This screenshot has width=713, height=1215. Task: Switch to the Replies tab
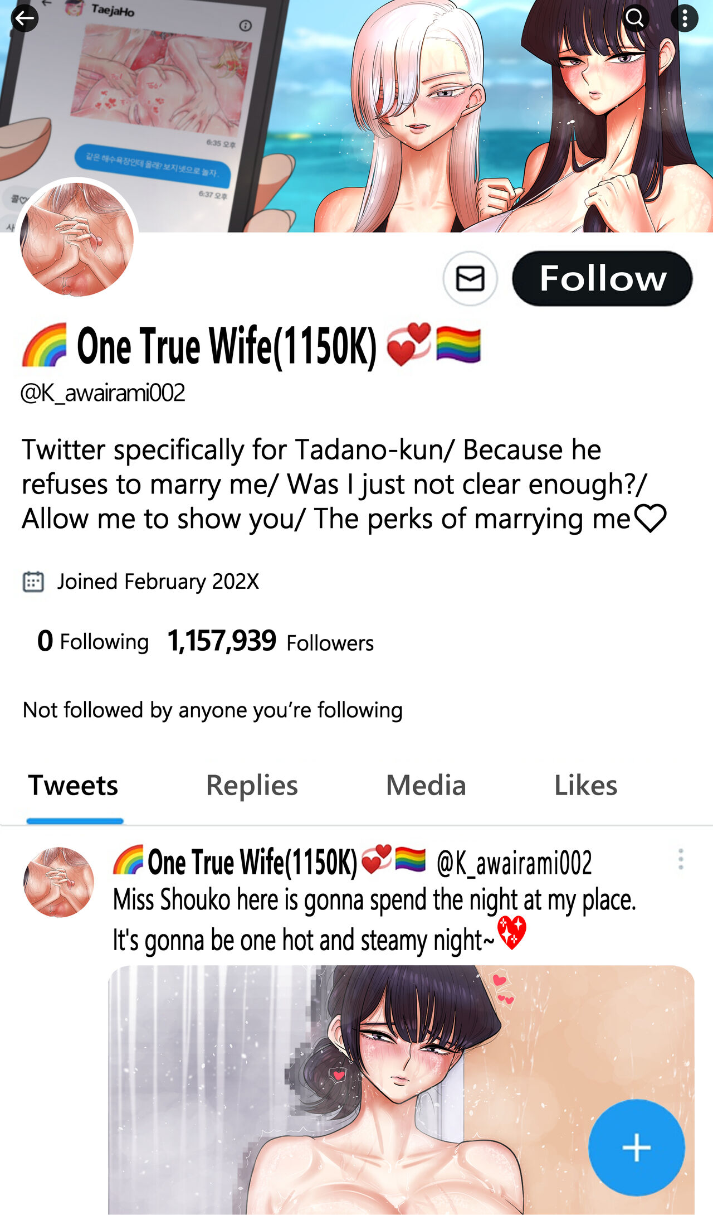click(252, 785)
